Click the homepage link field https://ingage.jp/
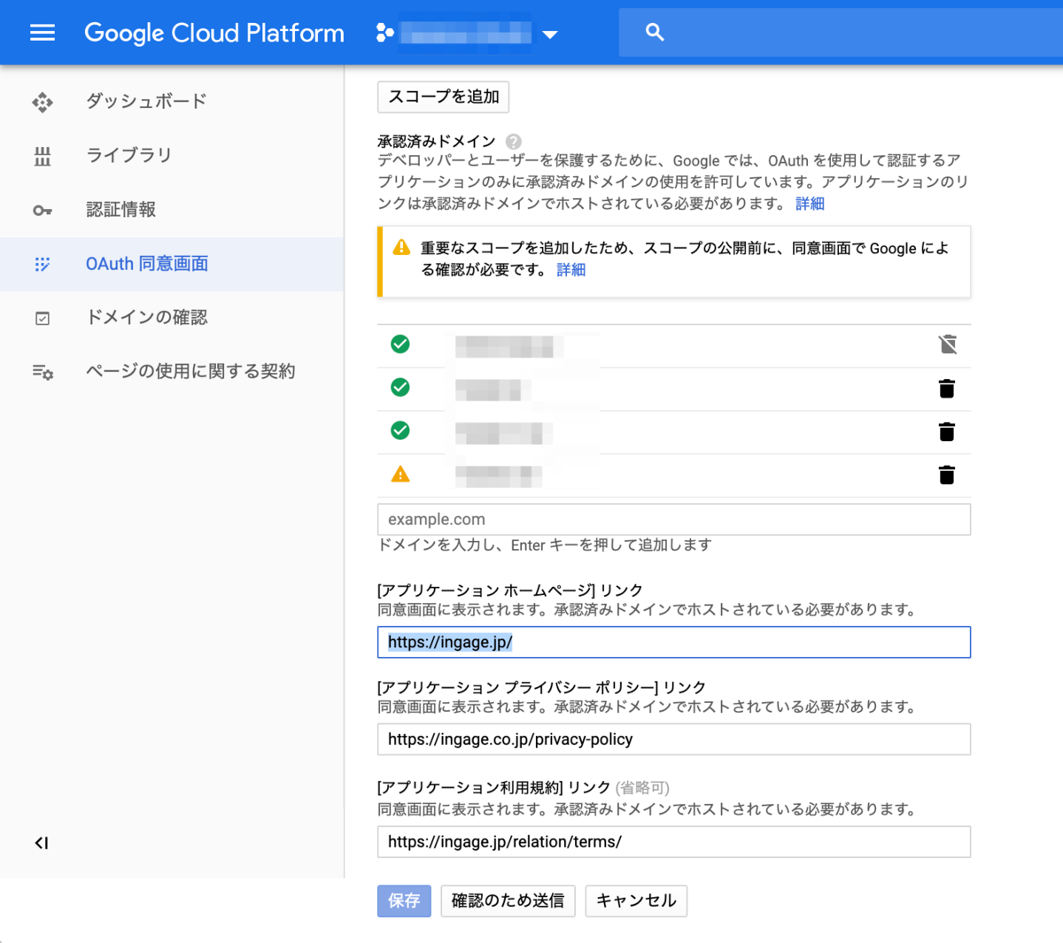This screenshot has height=943, width=1063. 674,642
